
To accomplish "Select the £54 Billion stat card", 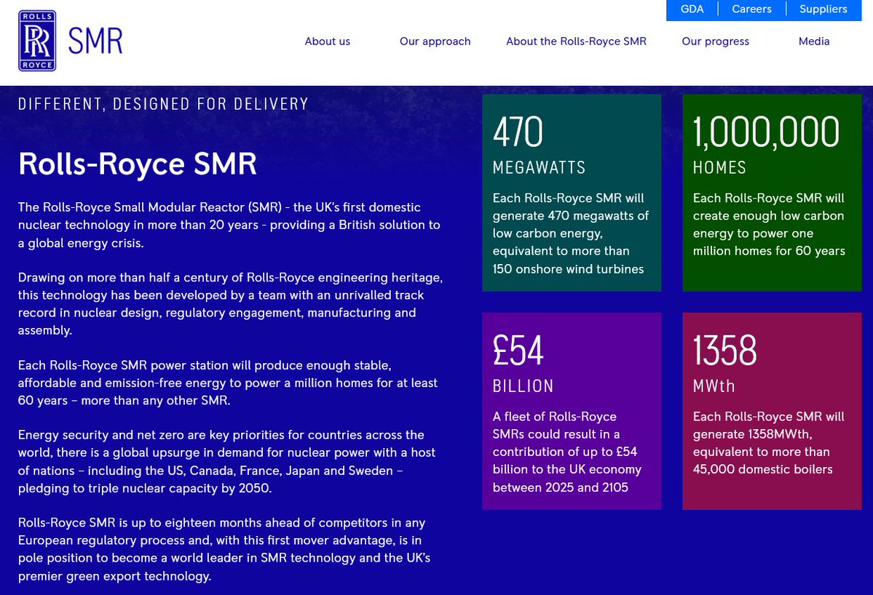I will (x=572, y=411).
